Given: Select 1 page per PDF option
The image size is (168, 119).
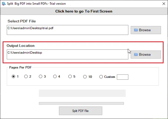Looking at the screenshot, I should [x=13, y=77].
